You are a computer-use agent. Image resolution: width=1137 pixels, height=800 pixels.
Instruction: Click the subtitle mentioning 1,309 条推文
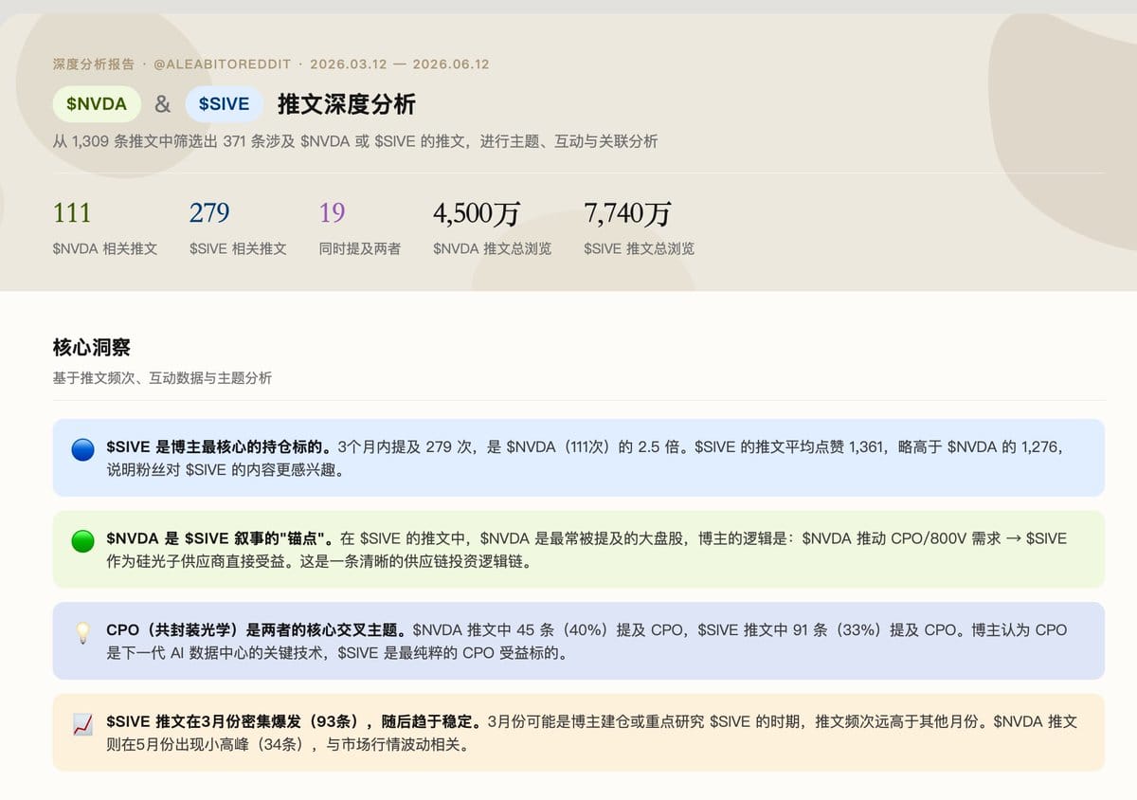355,141
